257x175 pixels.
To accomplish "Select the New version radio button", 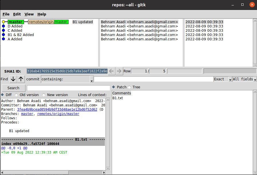I will tap(44, 95).
